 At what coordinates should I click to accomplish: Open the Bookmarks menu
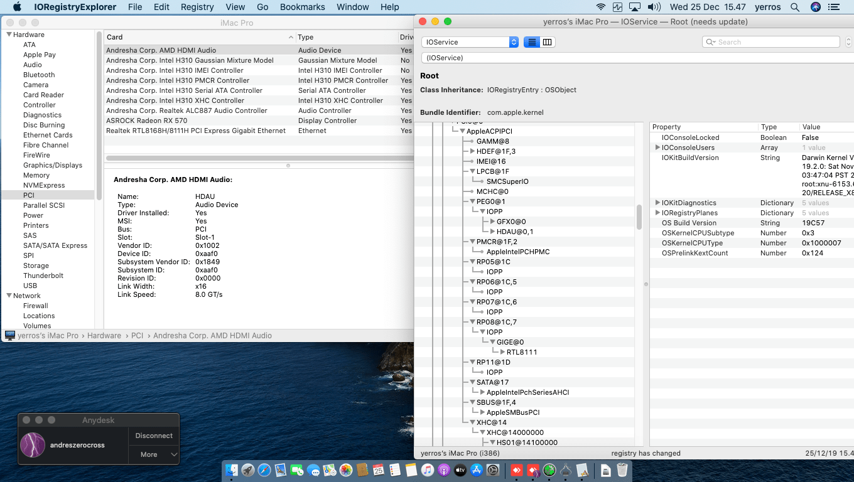303,7
